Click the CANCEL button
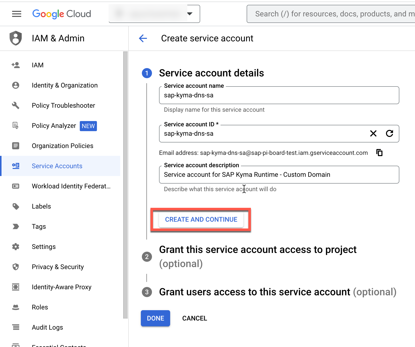This screenshot has height=347, width=415. point(195,318)
